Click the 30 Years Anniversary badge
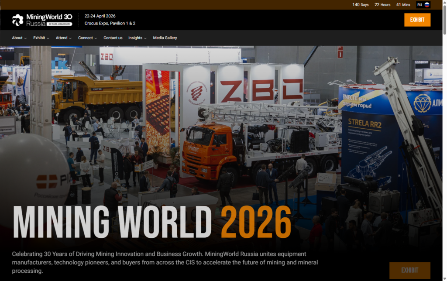Image resolution: width=447 pixels, height=281 pixels. (59, 24)
